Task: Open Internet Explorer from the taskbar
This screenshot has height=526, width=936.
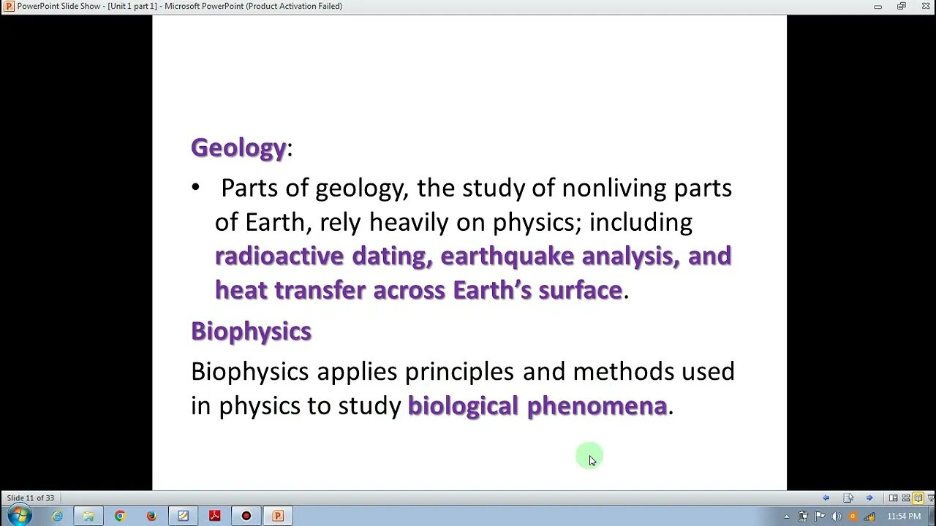Action: click(x=57, y=516)
